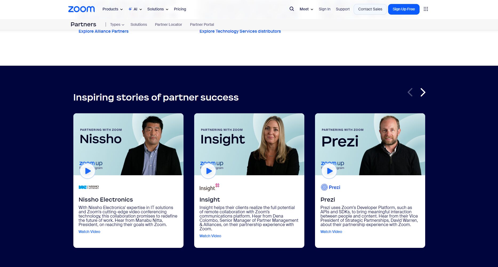Expand the AI dropdown menu

pos(135,9)
